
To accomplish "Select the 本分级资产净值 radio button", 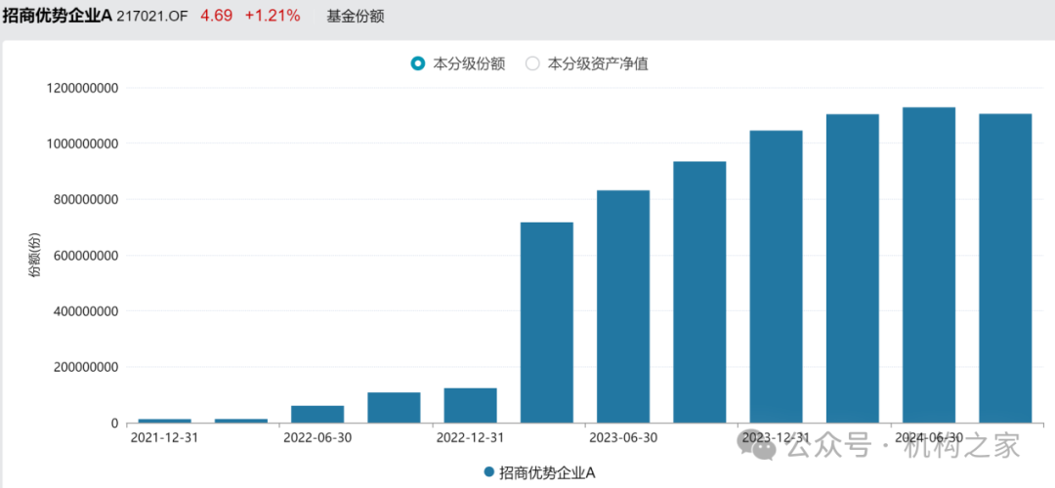I will click(x=533, y=64).
